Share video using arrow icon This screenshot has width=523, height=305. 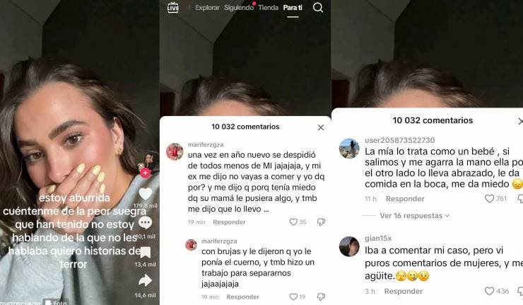pyautogui.click(x=146, y=281)
